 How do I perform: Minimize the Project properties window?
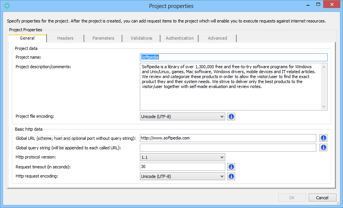(308, 5)
